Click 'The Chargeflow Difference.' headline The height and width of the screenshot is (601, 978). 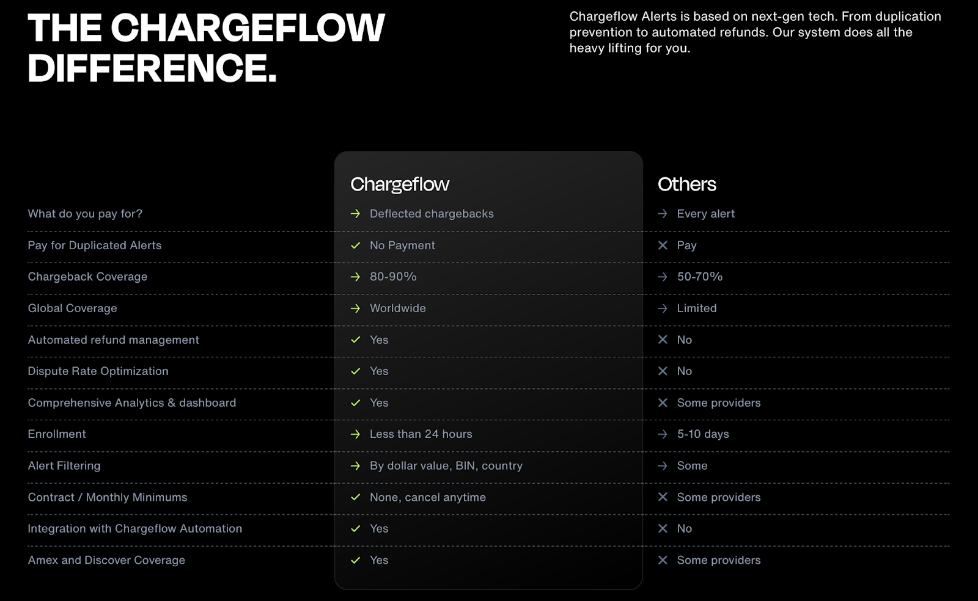pyautogui.click(x=206, y=48)
